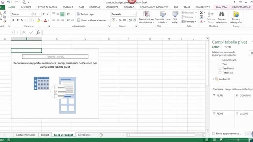Toggle bold (G) formatting
253x142 pixels.
point(13,20)
